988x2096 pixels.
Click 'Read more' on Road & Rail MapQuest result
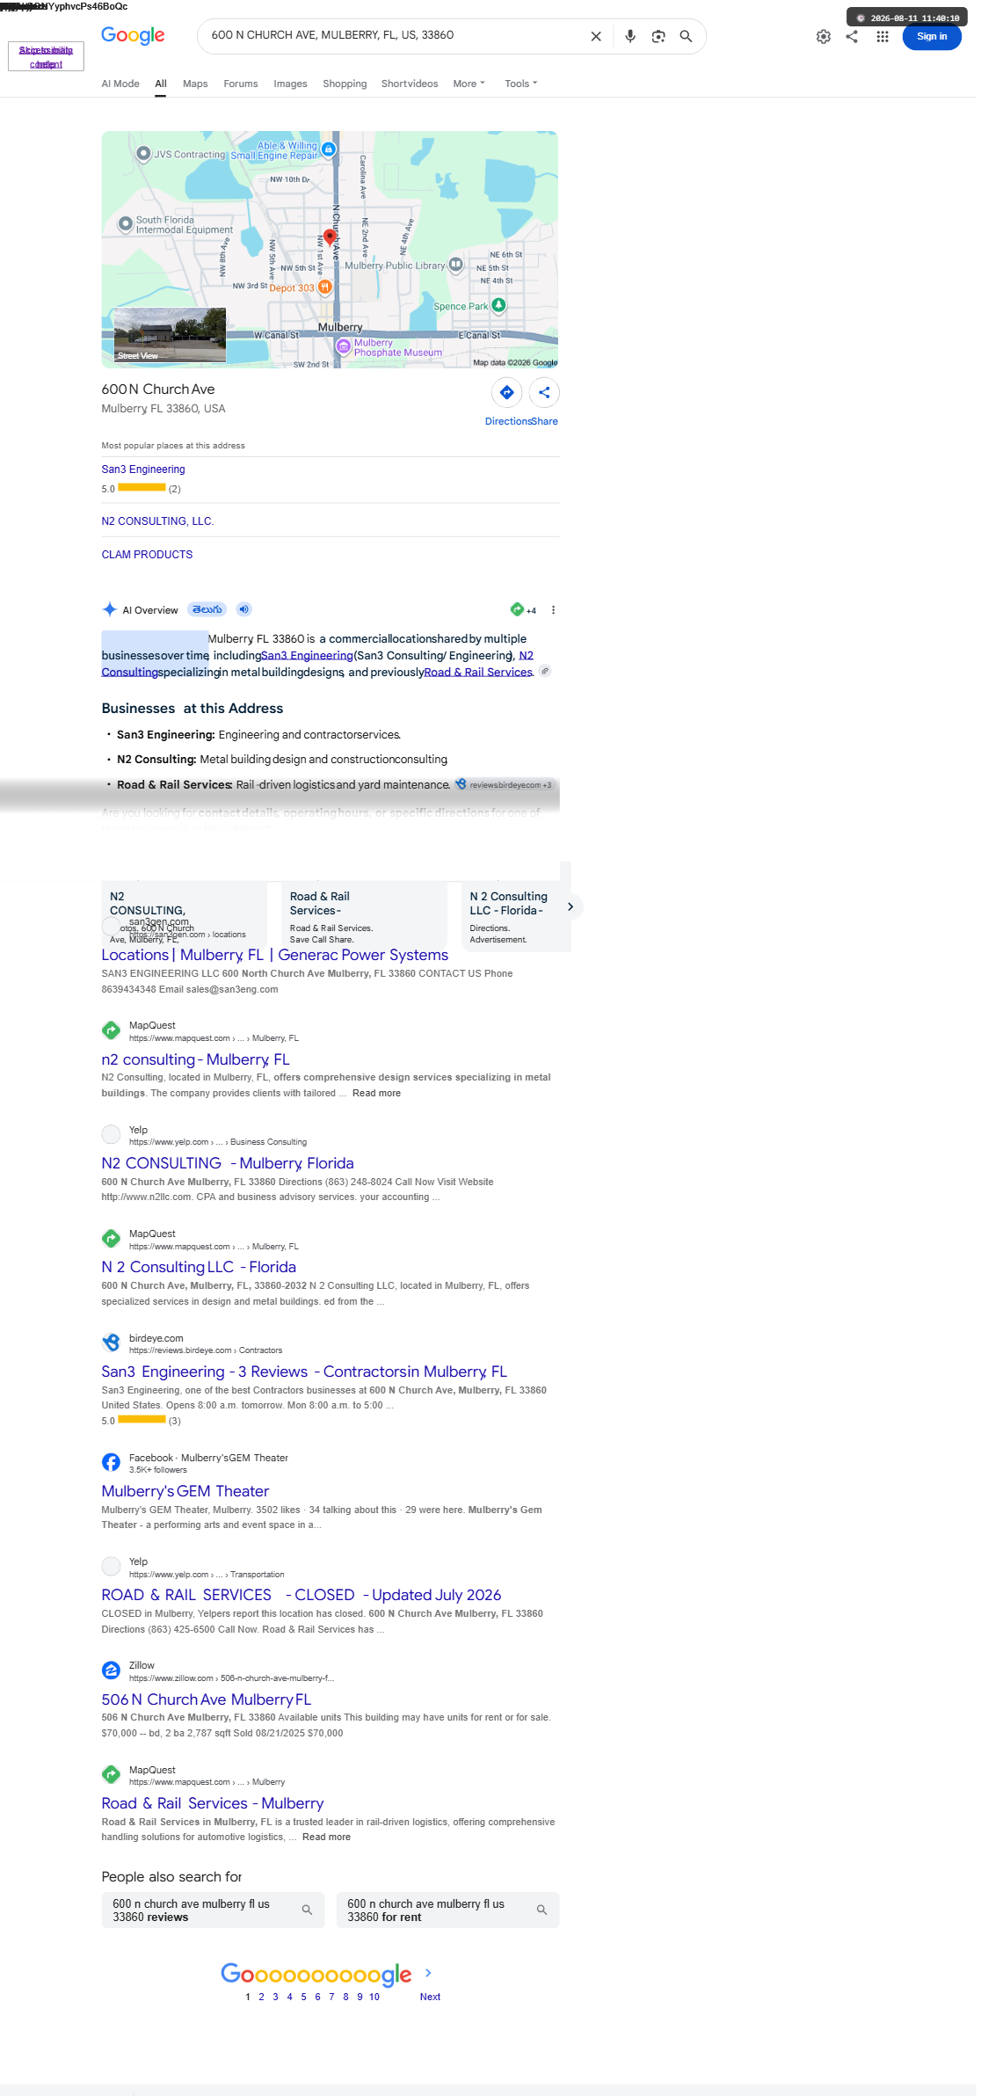[326, 1837]
